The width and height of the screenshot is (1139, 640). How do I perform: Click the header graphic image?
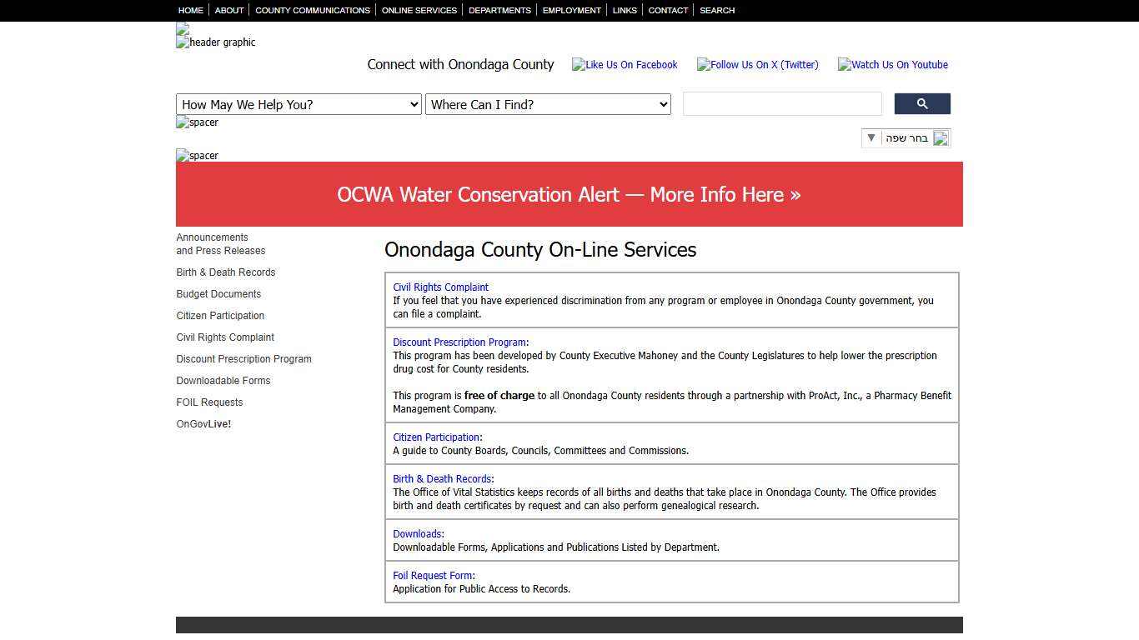click(216, 42)
